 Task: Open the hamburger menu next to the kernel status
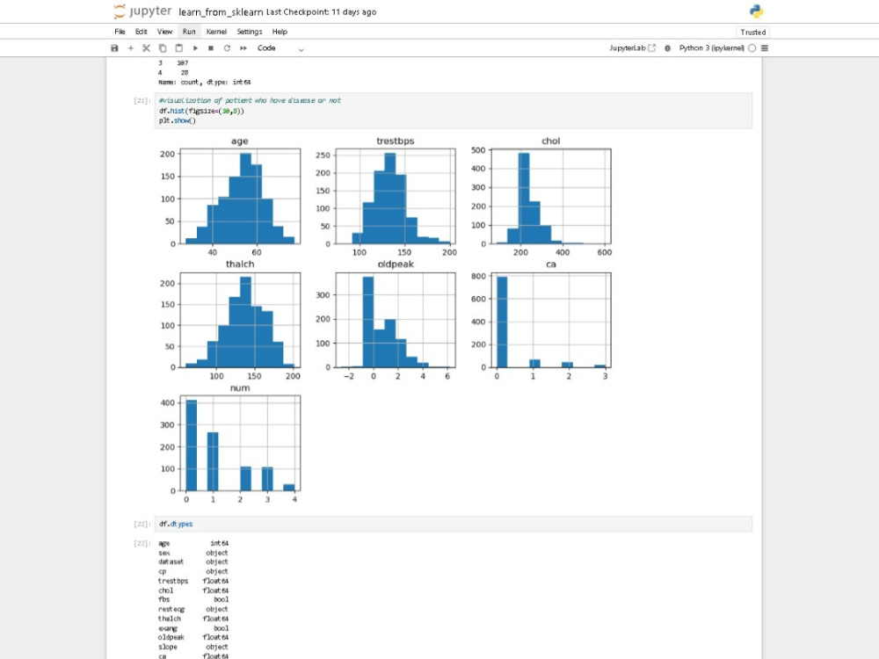(x=765, y=48)
